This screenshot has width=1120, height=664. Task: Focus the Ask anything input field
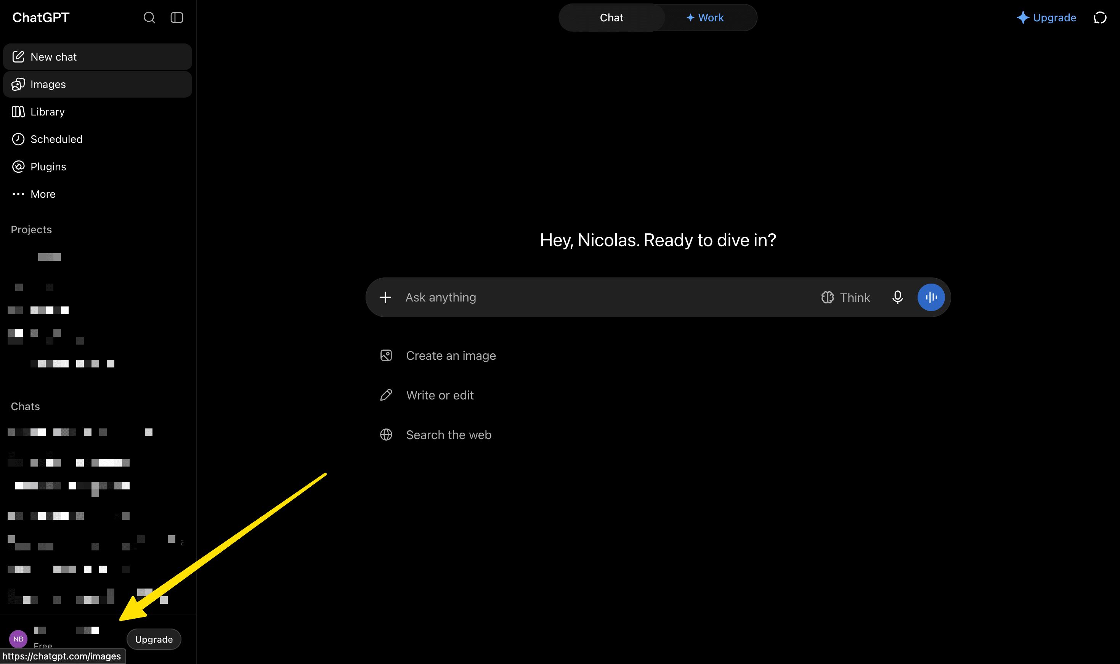608,297
